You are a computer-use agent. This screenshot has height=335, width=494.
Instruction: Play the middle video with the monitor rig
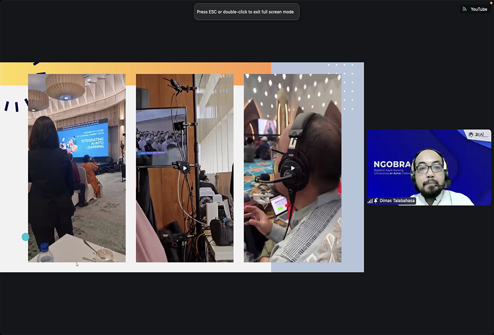185,168
